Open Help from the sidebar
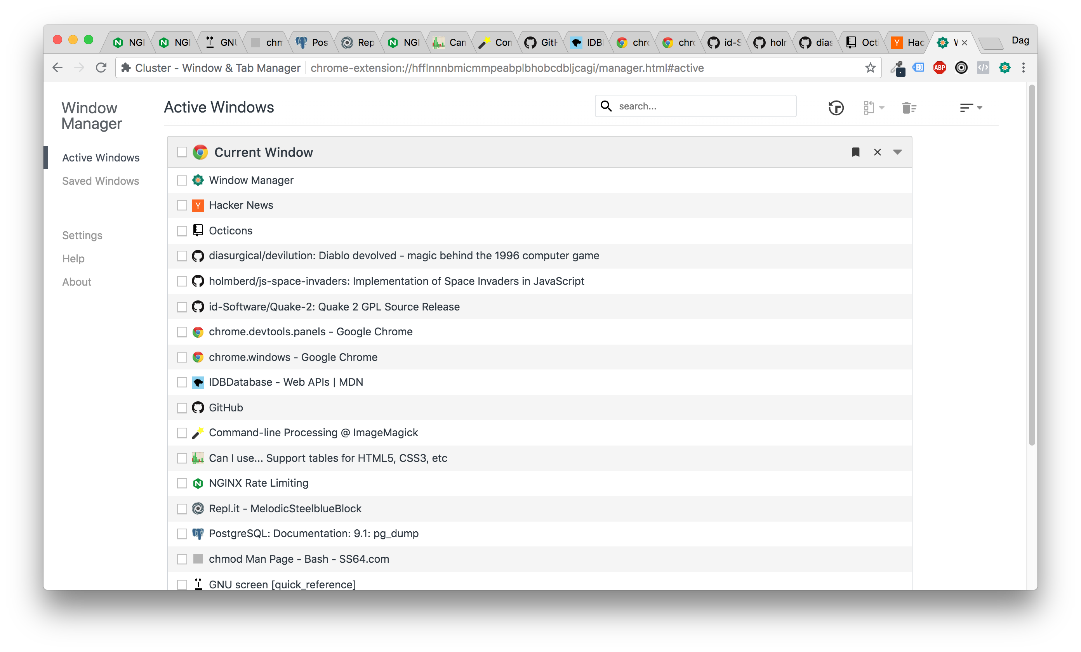The width and height of the screenshot is (1081, 652). (73, 259)
